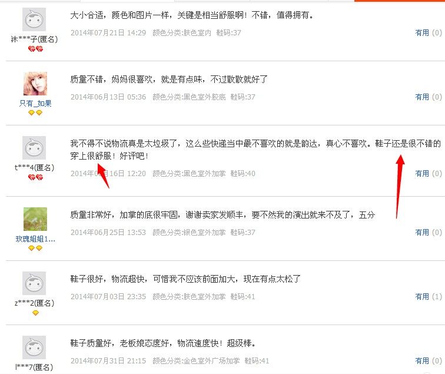Click the yellow diamond icons under 玫瑰姐姐1...

point(35,248)
